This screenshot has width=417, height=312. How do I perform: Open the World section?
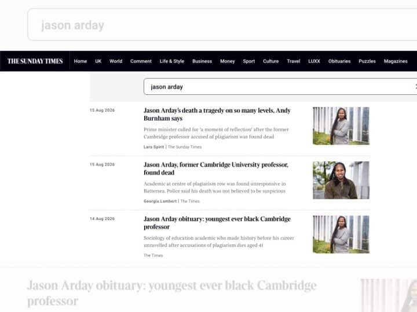(116, 61)
